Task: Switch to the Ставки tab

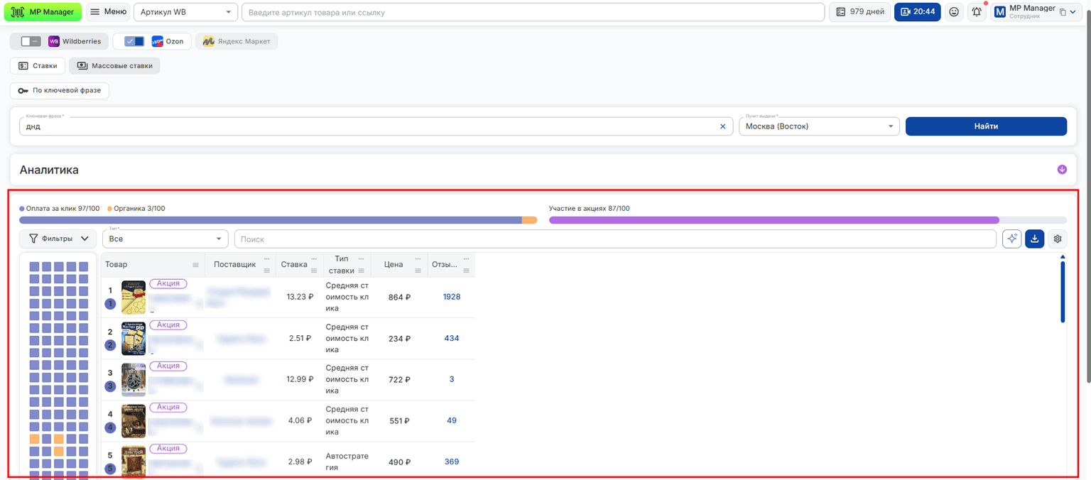Action: click(38, 65)
